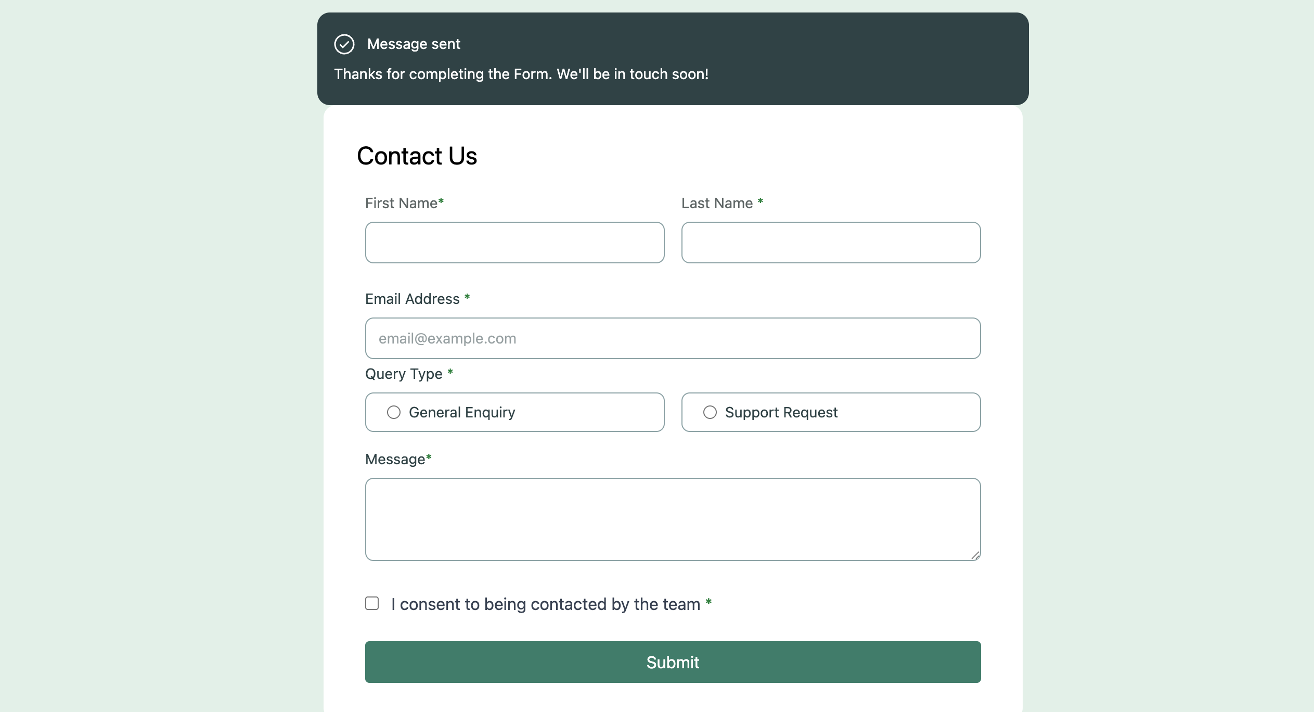This screenshot has height=712, width=1314.
Task: Tick the consent to be contacted checkbox
Action: [372, 603]
